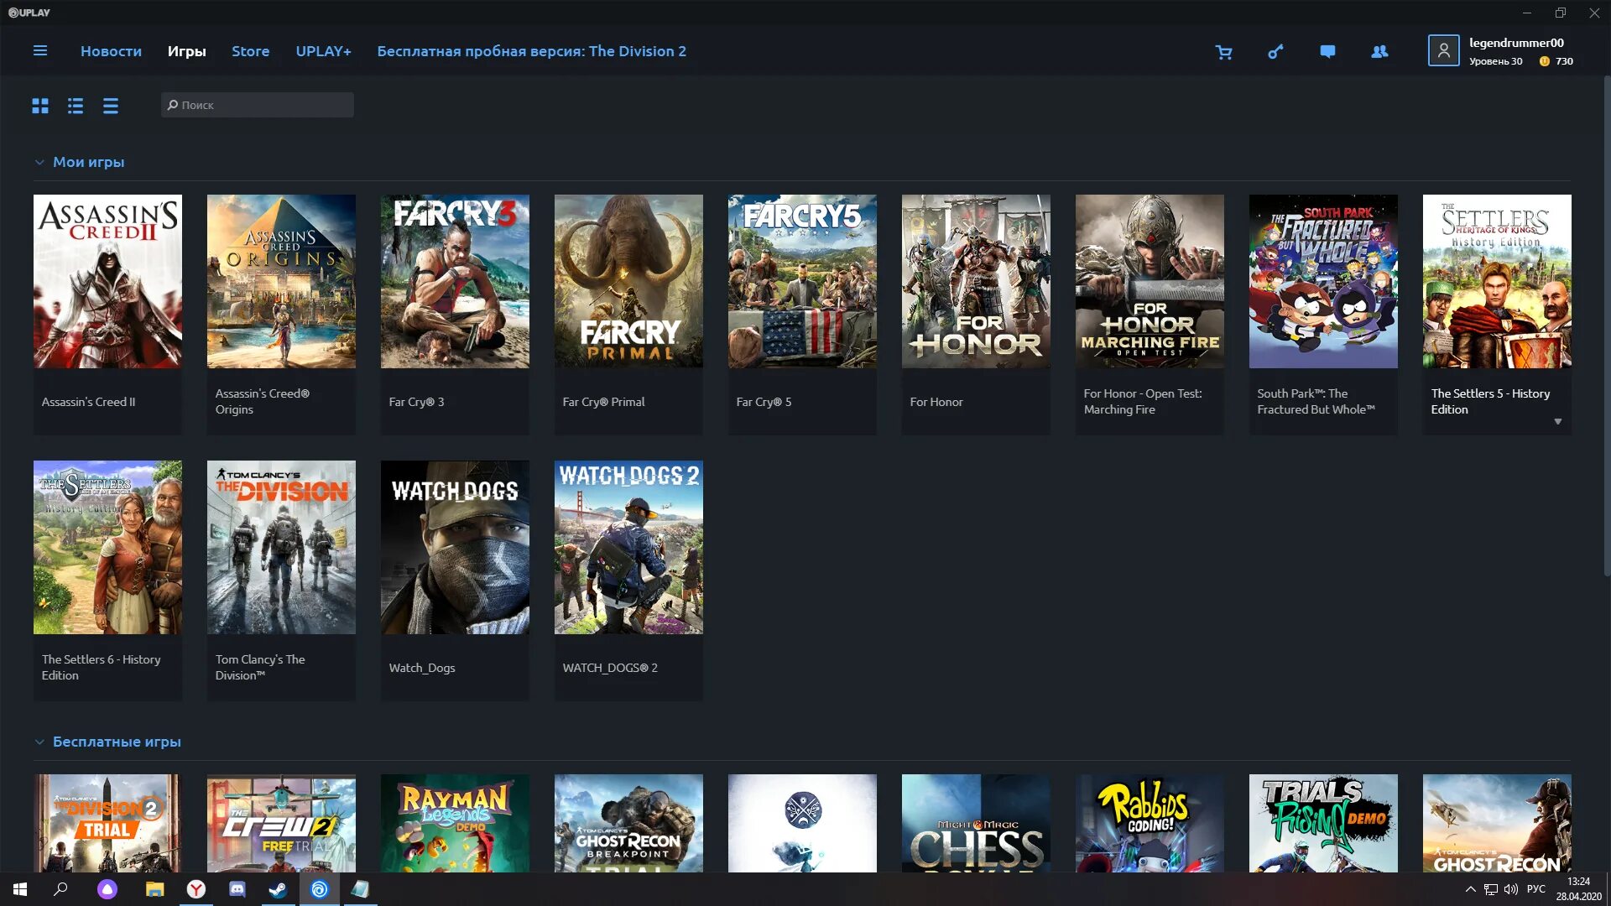Open the Store tab
The image size is (1611, 906).
tap(250, 51)
